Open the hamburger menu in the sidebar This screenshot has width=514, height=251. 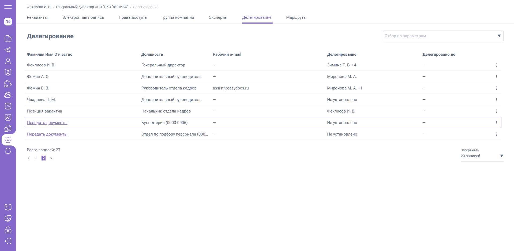click(x=8, y=7)
